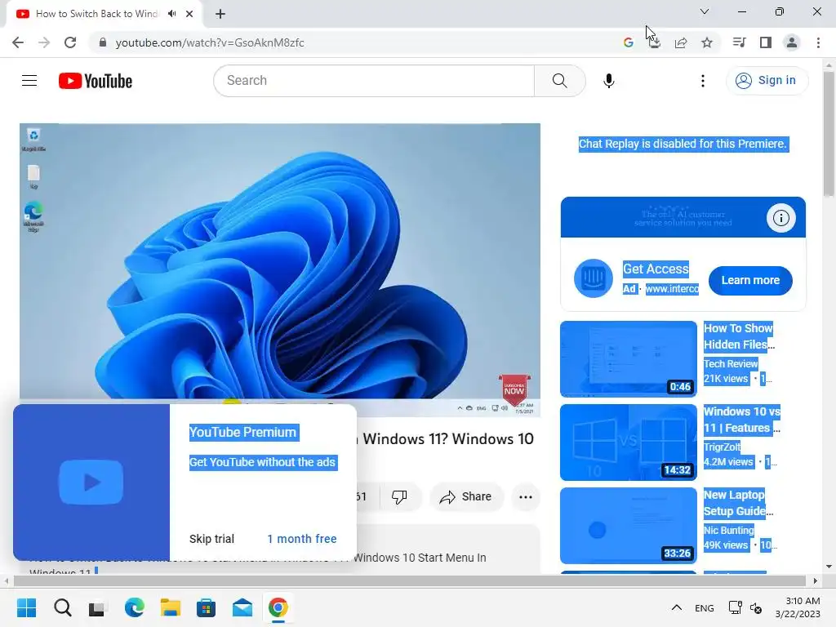Open the TrigrZolt channel name
The width and height of the screenshot is (836, 627).
[x=723, y=447]
